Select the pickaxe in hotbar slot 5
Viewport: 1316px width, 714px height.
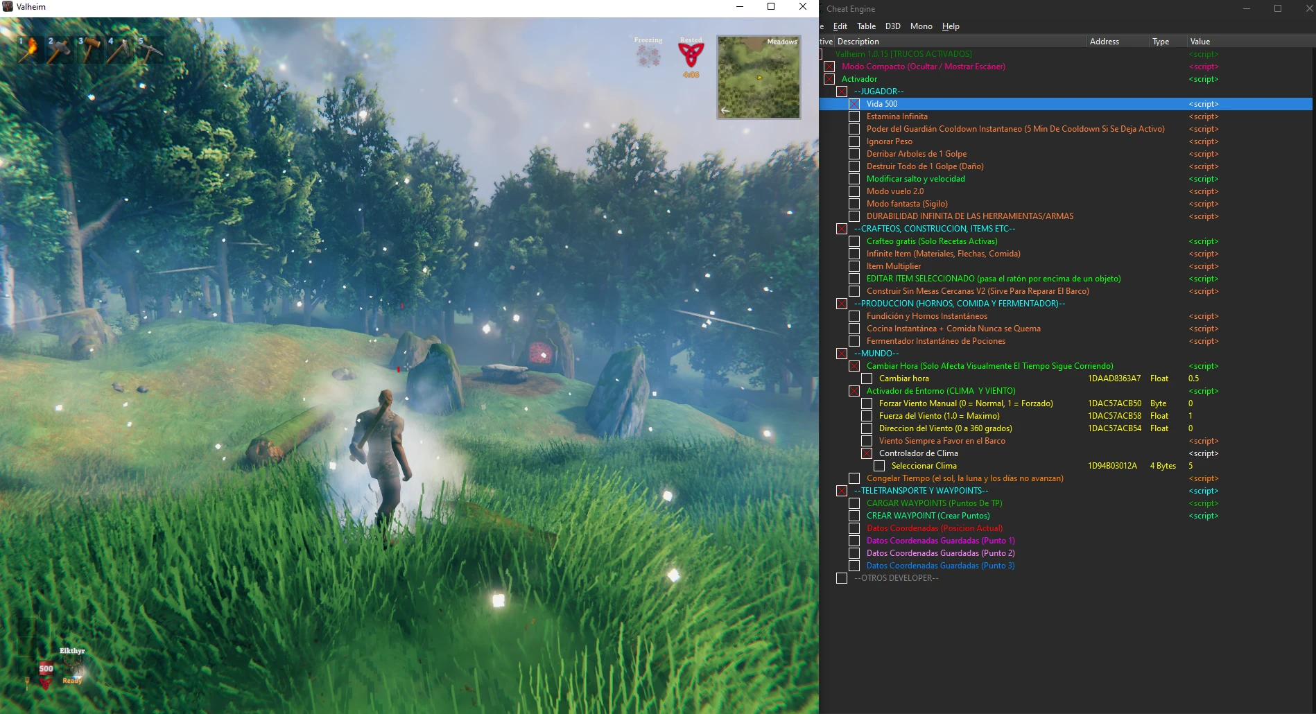tap(150, 50)
